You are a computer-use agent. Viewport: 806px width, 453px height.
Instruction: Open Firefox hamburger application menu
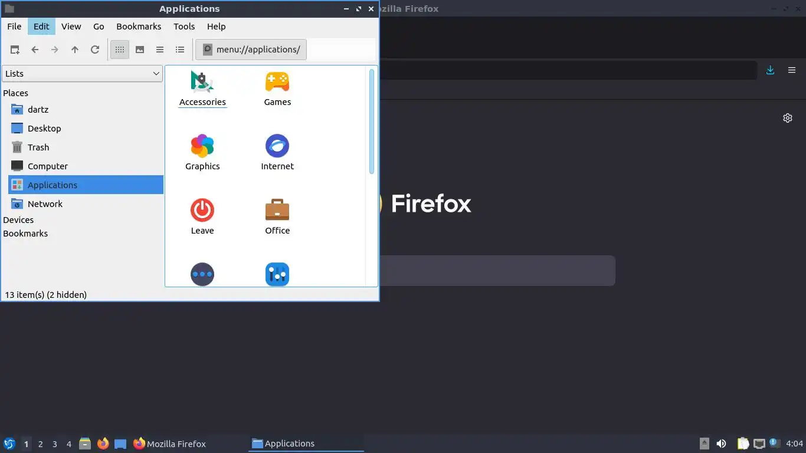click(792, 70)
